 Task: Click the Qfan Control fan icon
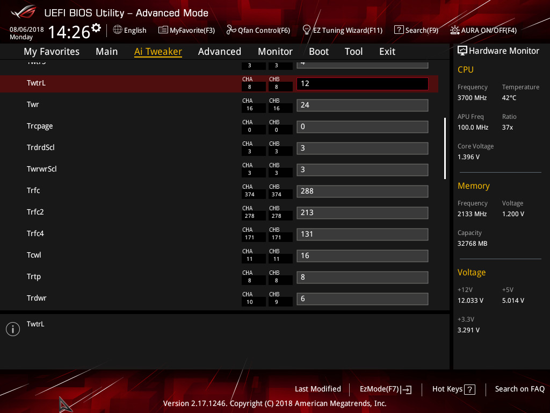click(x=231, y=30)
